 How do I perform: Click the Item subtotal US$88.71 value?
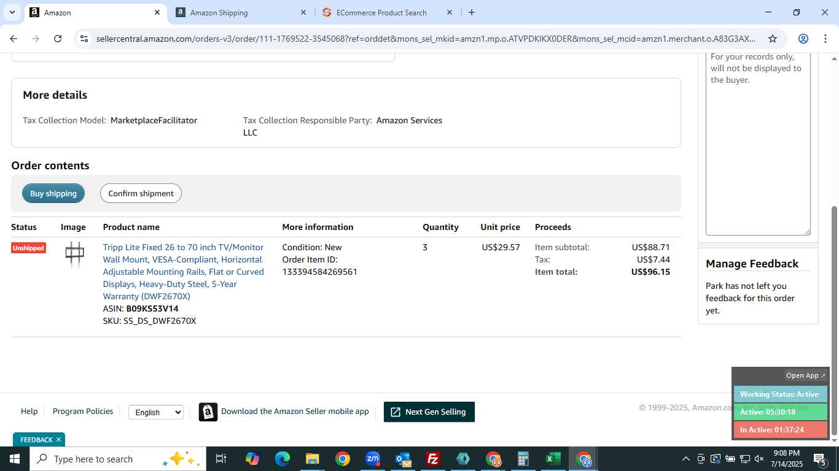(650, 247)
